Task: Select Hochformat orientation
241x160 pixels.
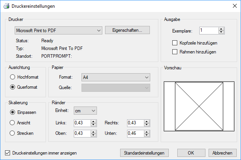Action: point(13,77)
